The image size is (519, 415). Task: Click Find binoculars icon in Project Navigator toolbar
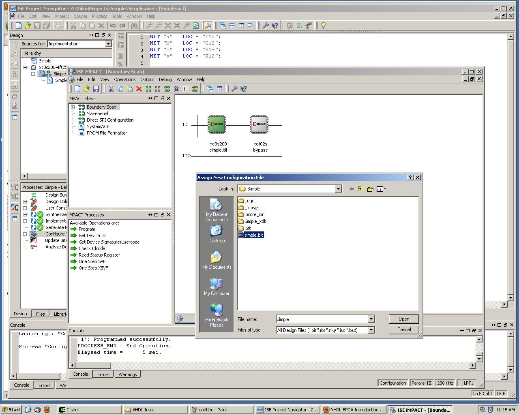click(134, 26)
